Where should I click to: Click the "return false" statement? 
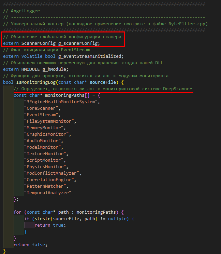tap(30, 244)
